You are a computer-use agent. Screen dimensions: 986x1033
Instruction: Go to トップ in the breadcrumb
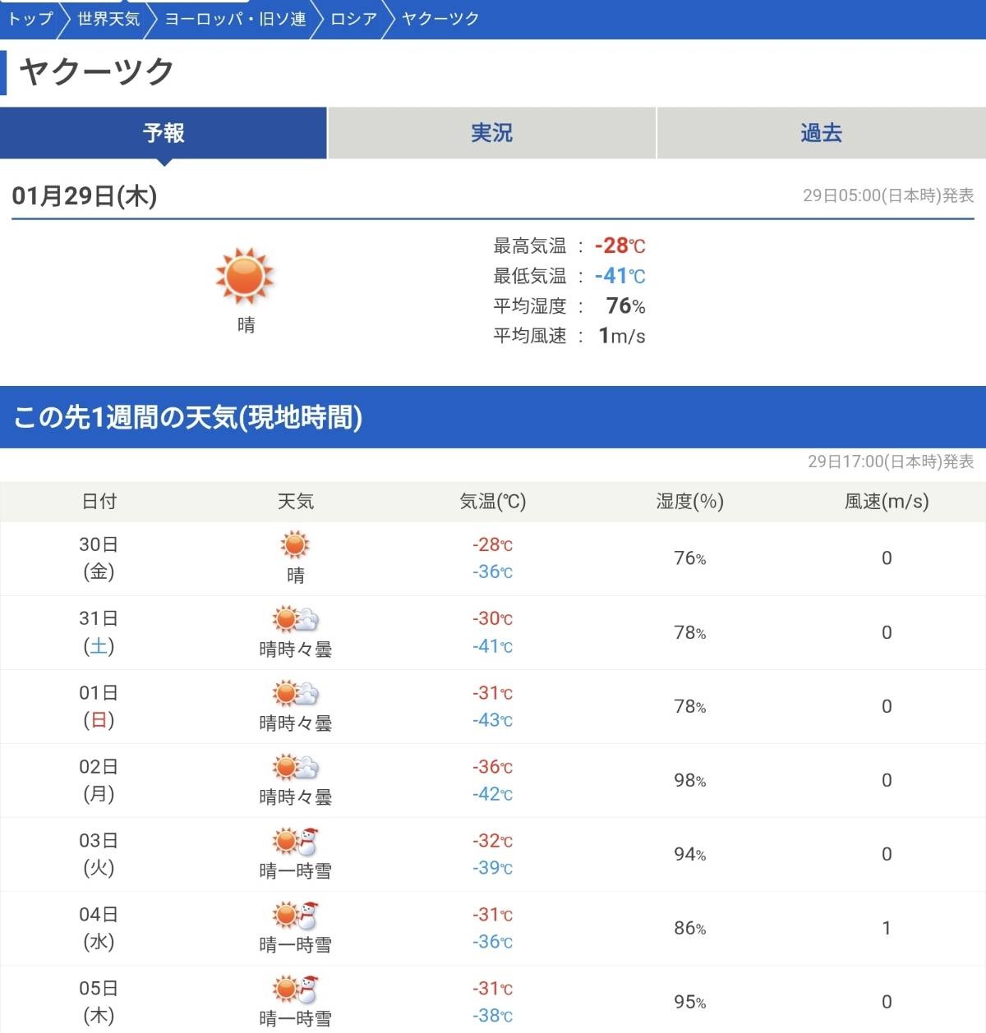tap(30, 18)
